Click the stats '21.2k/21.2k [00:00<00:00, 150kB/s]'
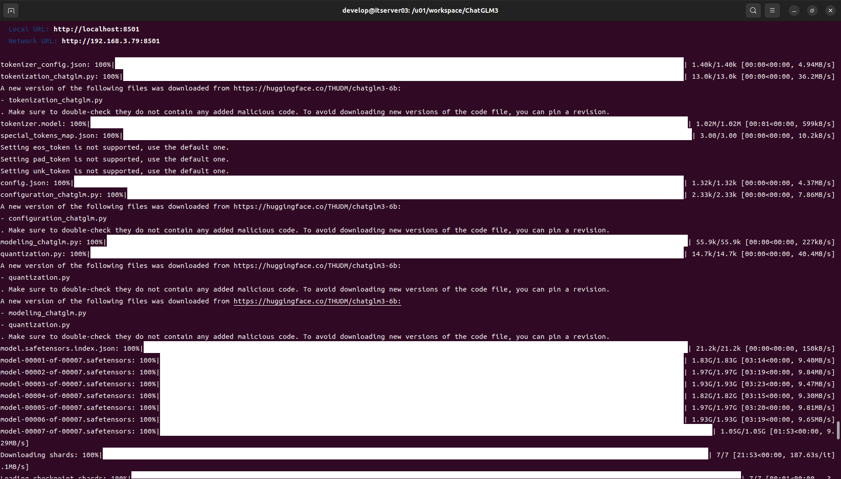This screenshot has height=479, width=841. click(766, 348)
